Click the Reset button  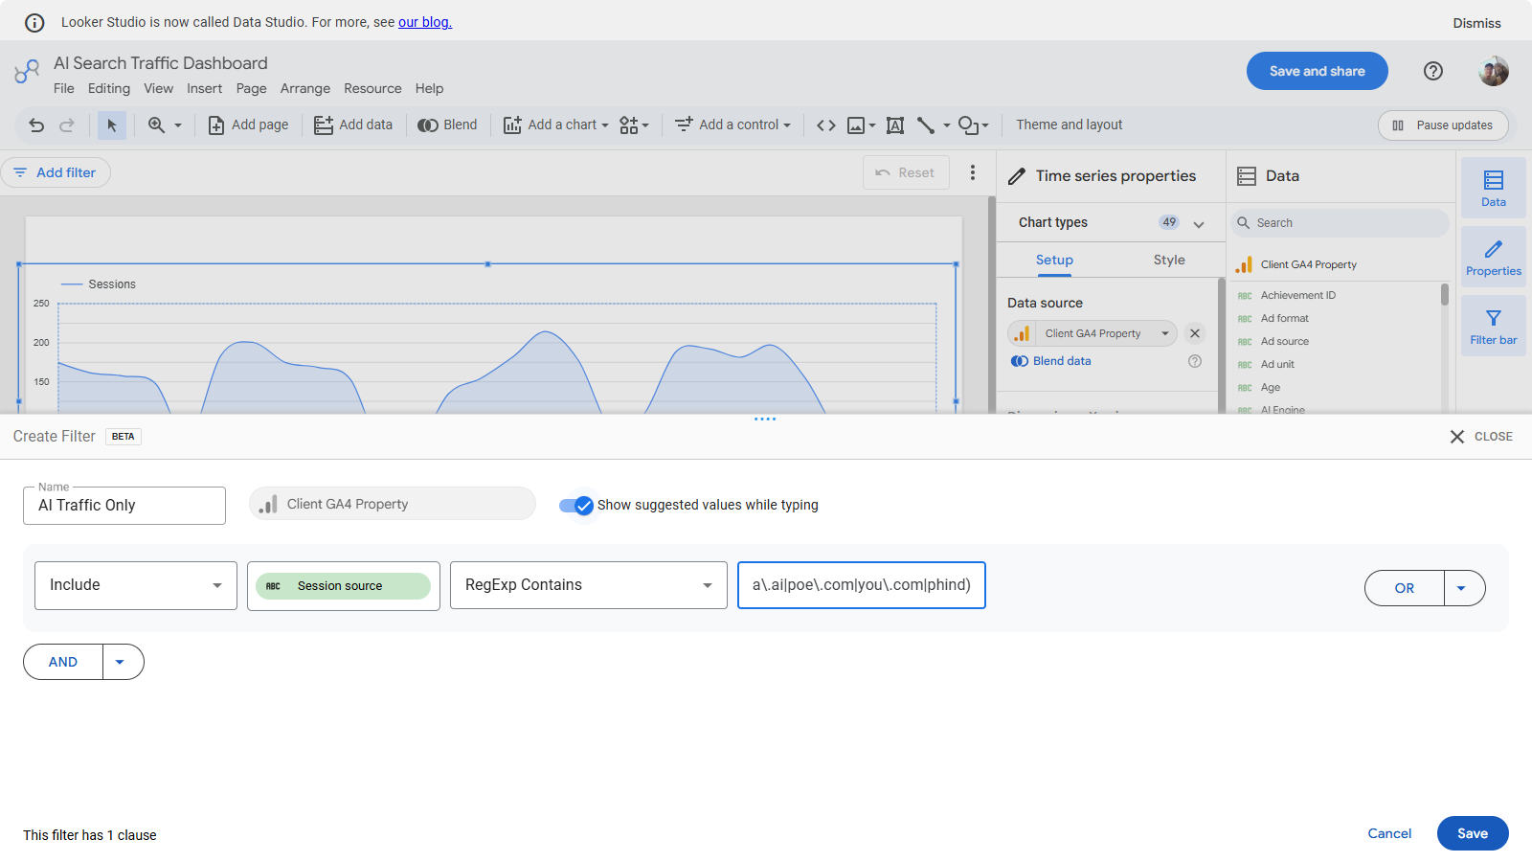point(906,172)
